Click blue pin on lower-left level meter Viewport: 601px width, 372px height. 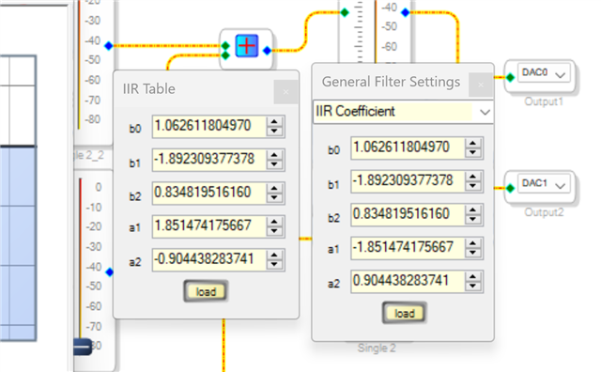110,272
